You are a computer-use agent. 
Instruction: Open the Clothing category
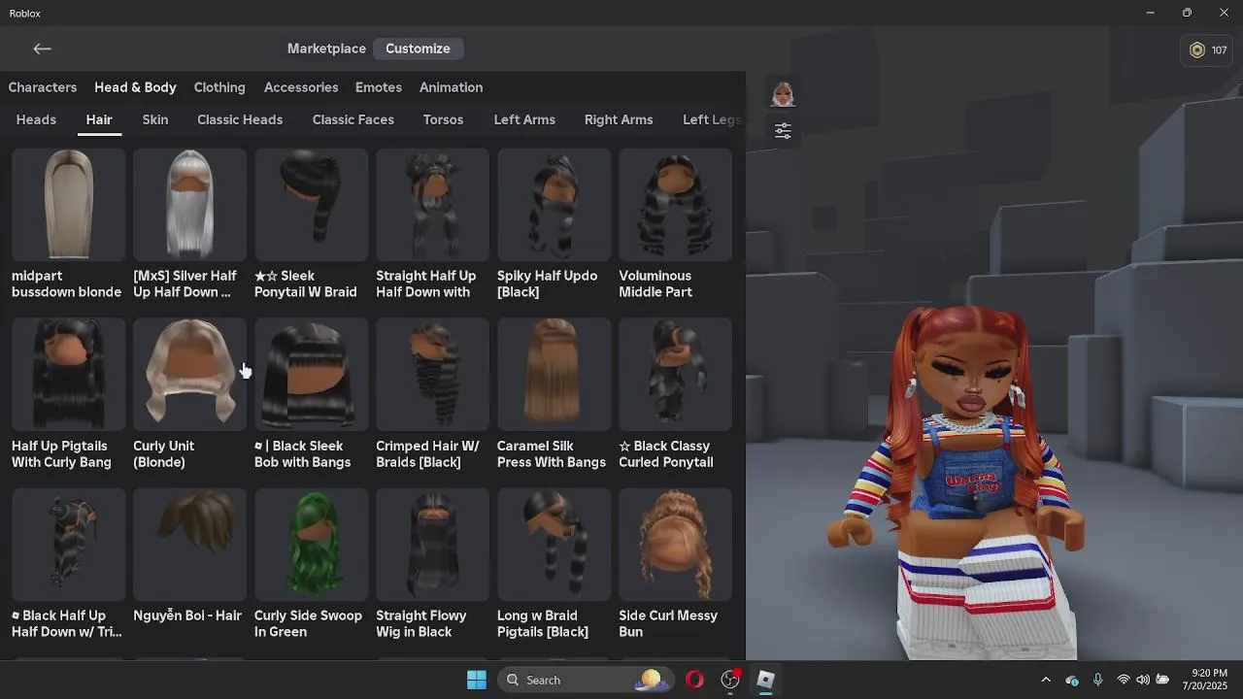(x=219, y=87)
